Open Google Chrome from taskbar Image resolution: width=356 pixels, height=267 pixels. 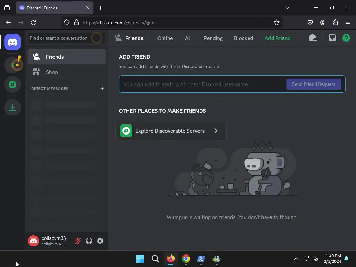pos(186,259)
